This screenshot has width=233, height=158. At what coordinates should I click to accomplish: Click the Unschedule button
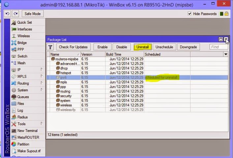pos(164,47)
